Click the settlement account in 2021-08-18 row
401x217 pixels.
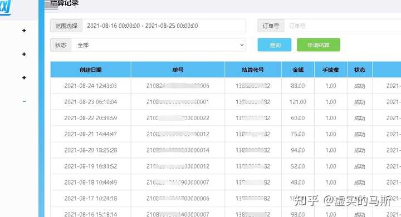tap(253, 183)
